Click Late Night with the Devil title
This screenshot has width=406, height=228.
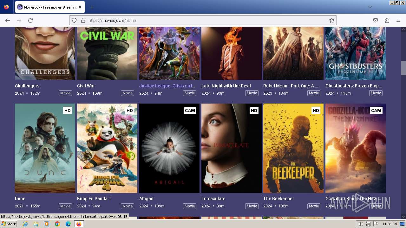pos(226,86)
